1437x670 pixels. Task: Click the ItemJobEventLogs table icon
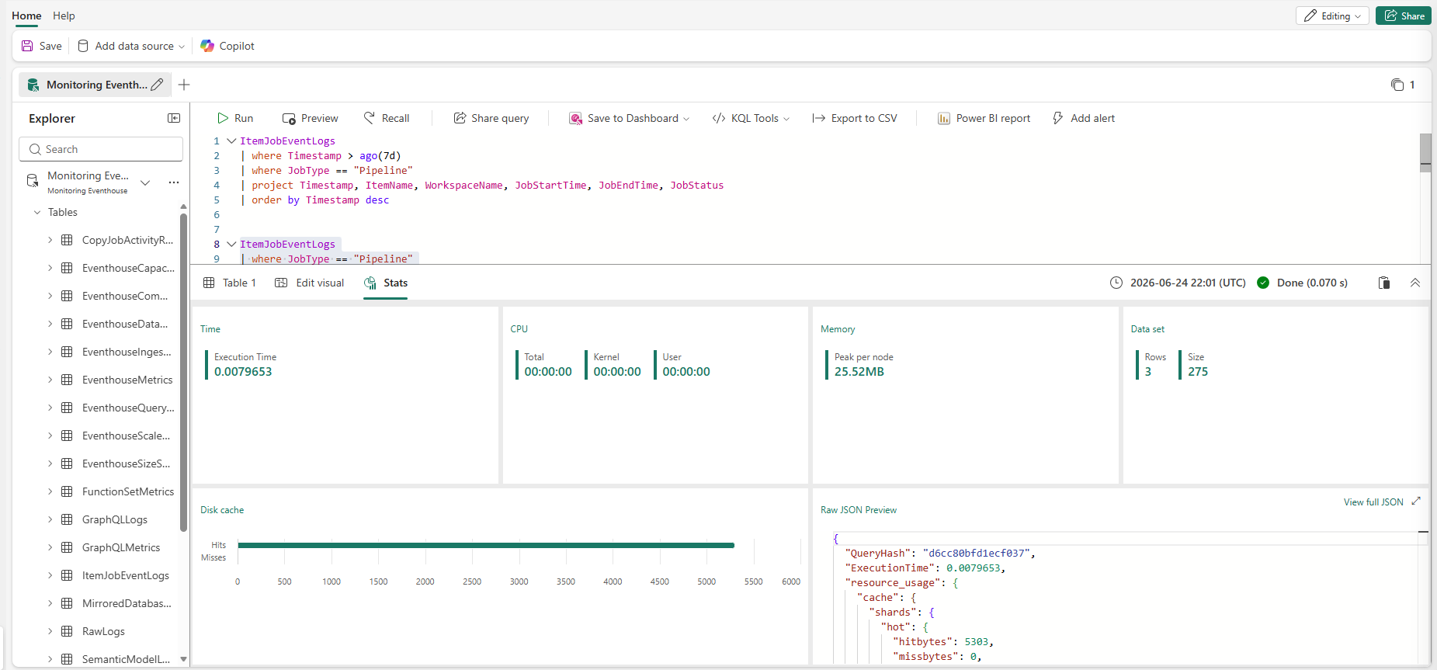pyautogui.click(x=67, y=575)
